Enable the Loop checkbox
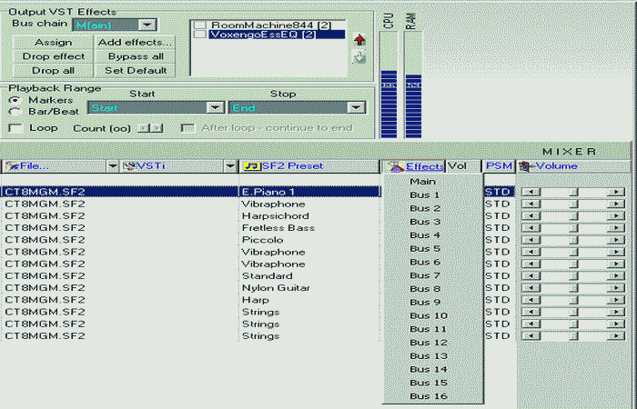Viewport: 637px width, 409px height. 15,128
